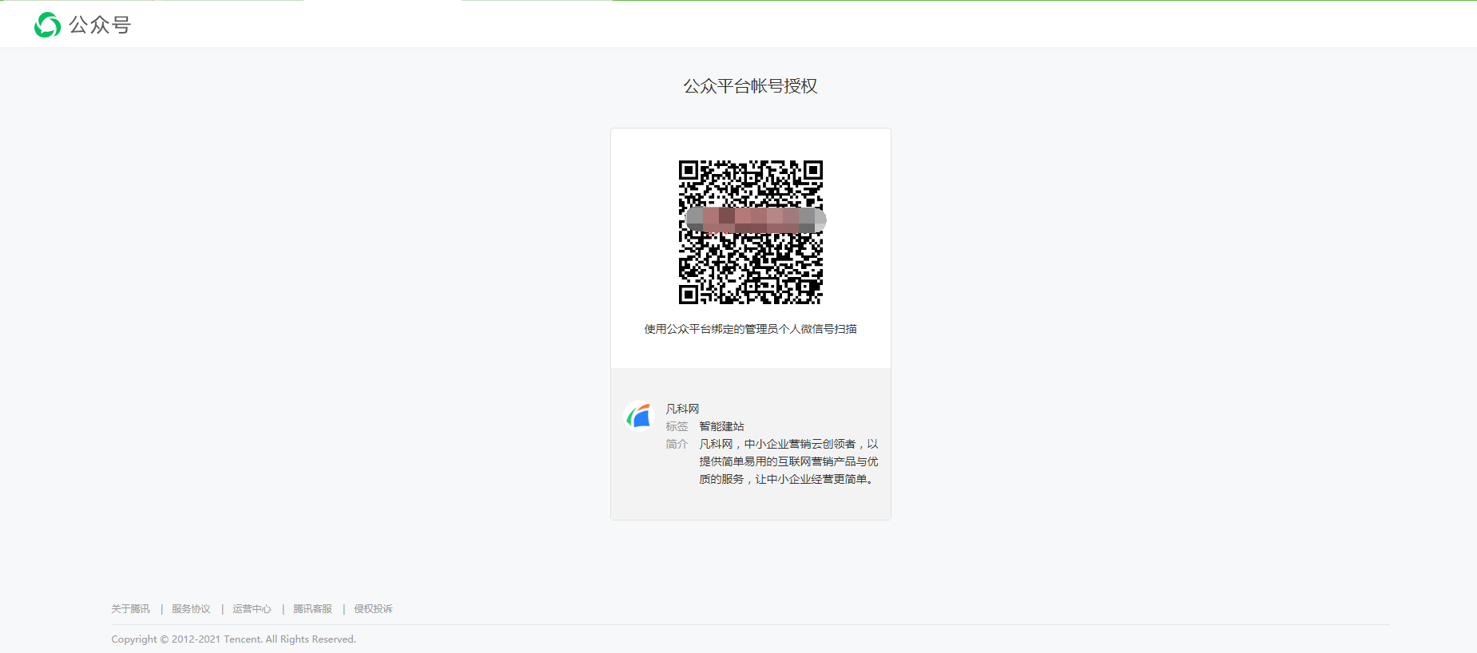Open the 运营中心 footer link
1477x653 pixels.
click(252, 609)
